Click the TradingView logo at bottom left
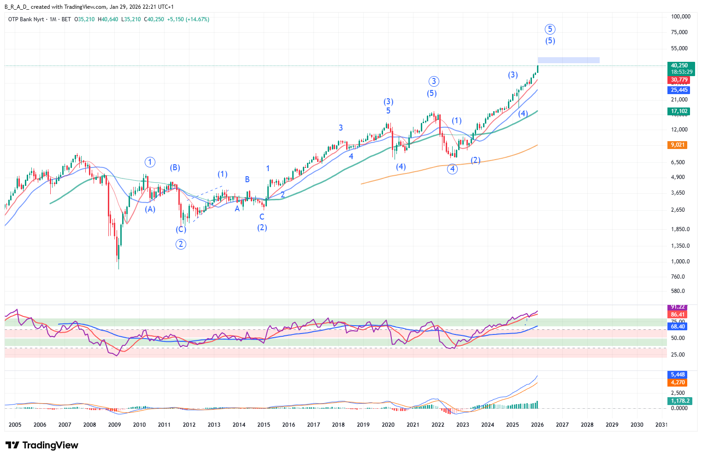702x459 pixels. click(41, 445)
